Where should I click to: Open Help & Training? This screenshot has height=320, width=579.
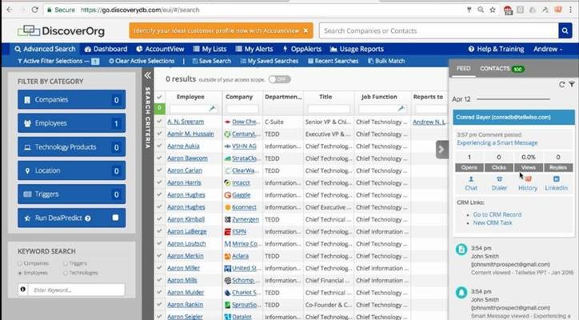click(497, 49)
